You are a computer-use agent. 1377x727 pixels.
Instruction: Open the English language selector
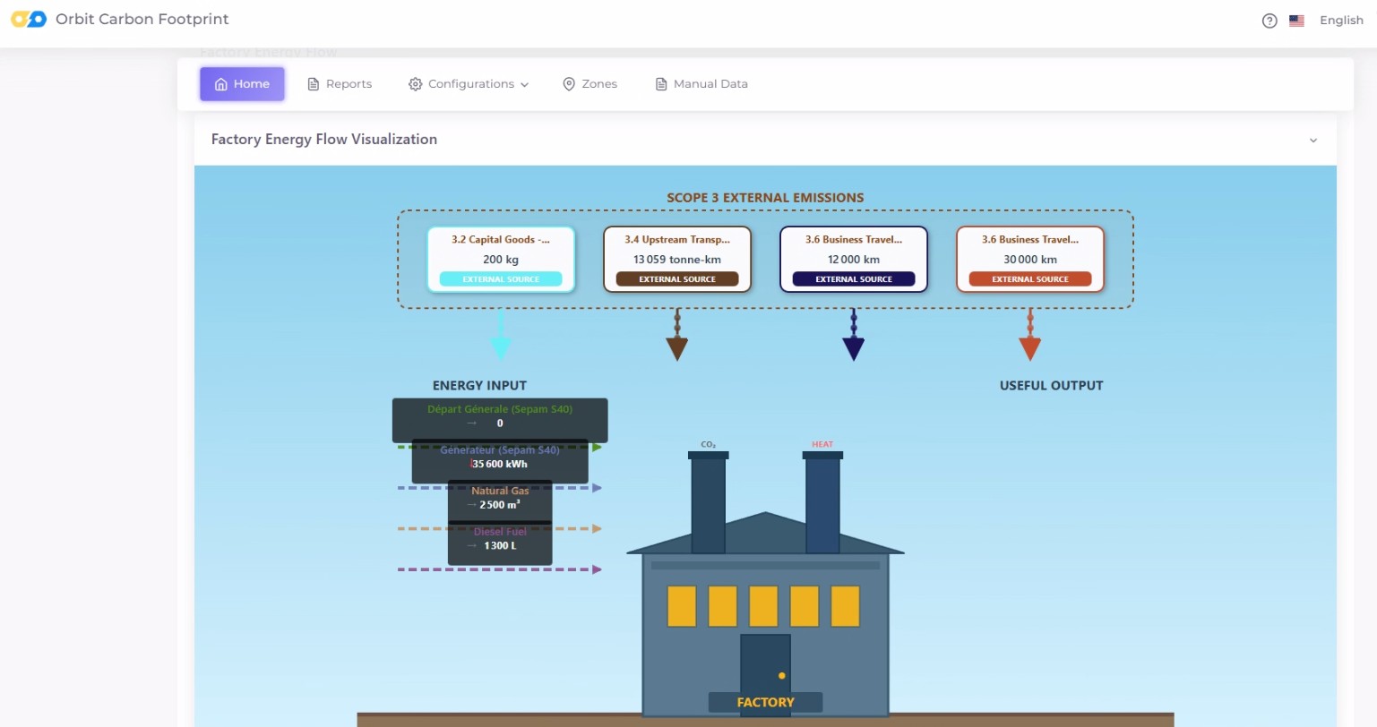pyautogui.click(x=1340, y=21)
